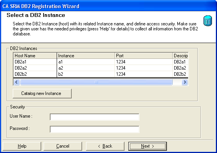The width and height of the screenshot is (217, 153).
Task: Click the Catalog new Instance button
Action: 42,93
